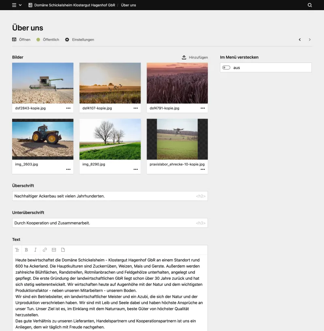
Task: Toggle bold formatting in the text editor
Action: click(26, 250)
